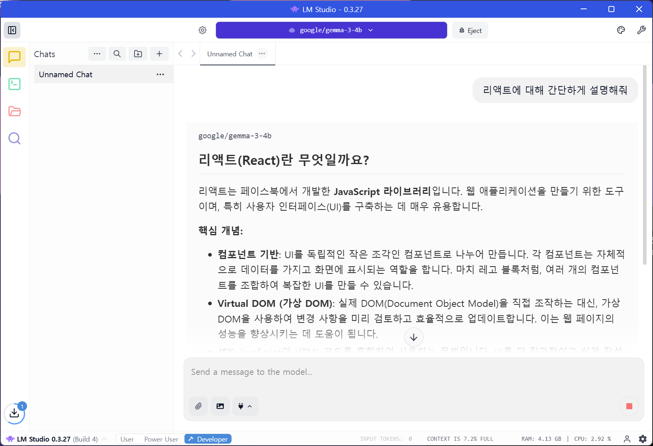653x446 pixels.
Task: Open the theme palette icon
Action: 621,30
